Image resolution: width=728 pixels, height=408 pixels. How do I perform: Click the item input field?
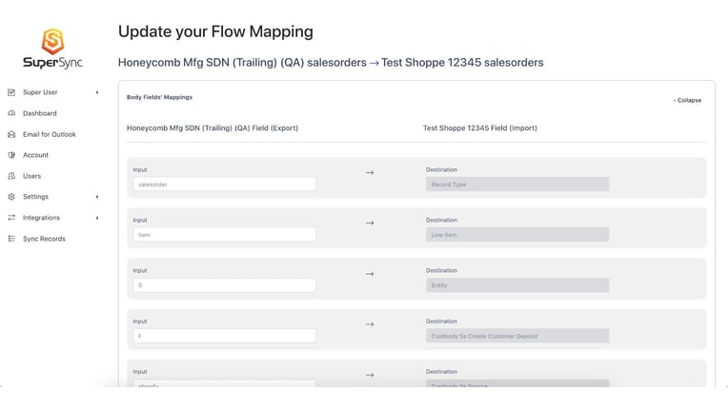point(224,235)
